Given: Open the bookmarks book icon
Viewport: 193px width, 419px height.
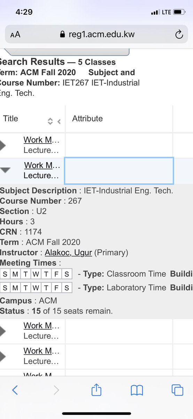Looking at the screenshot, I should pos(137,390).
